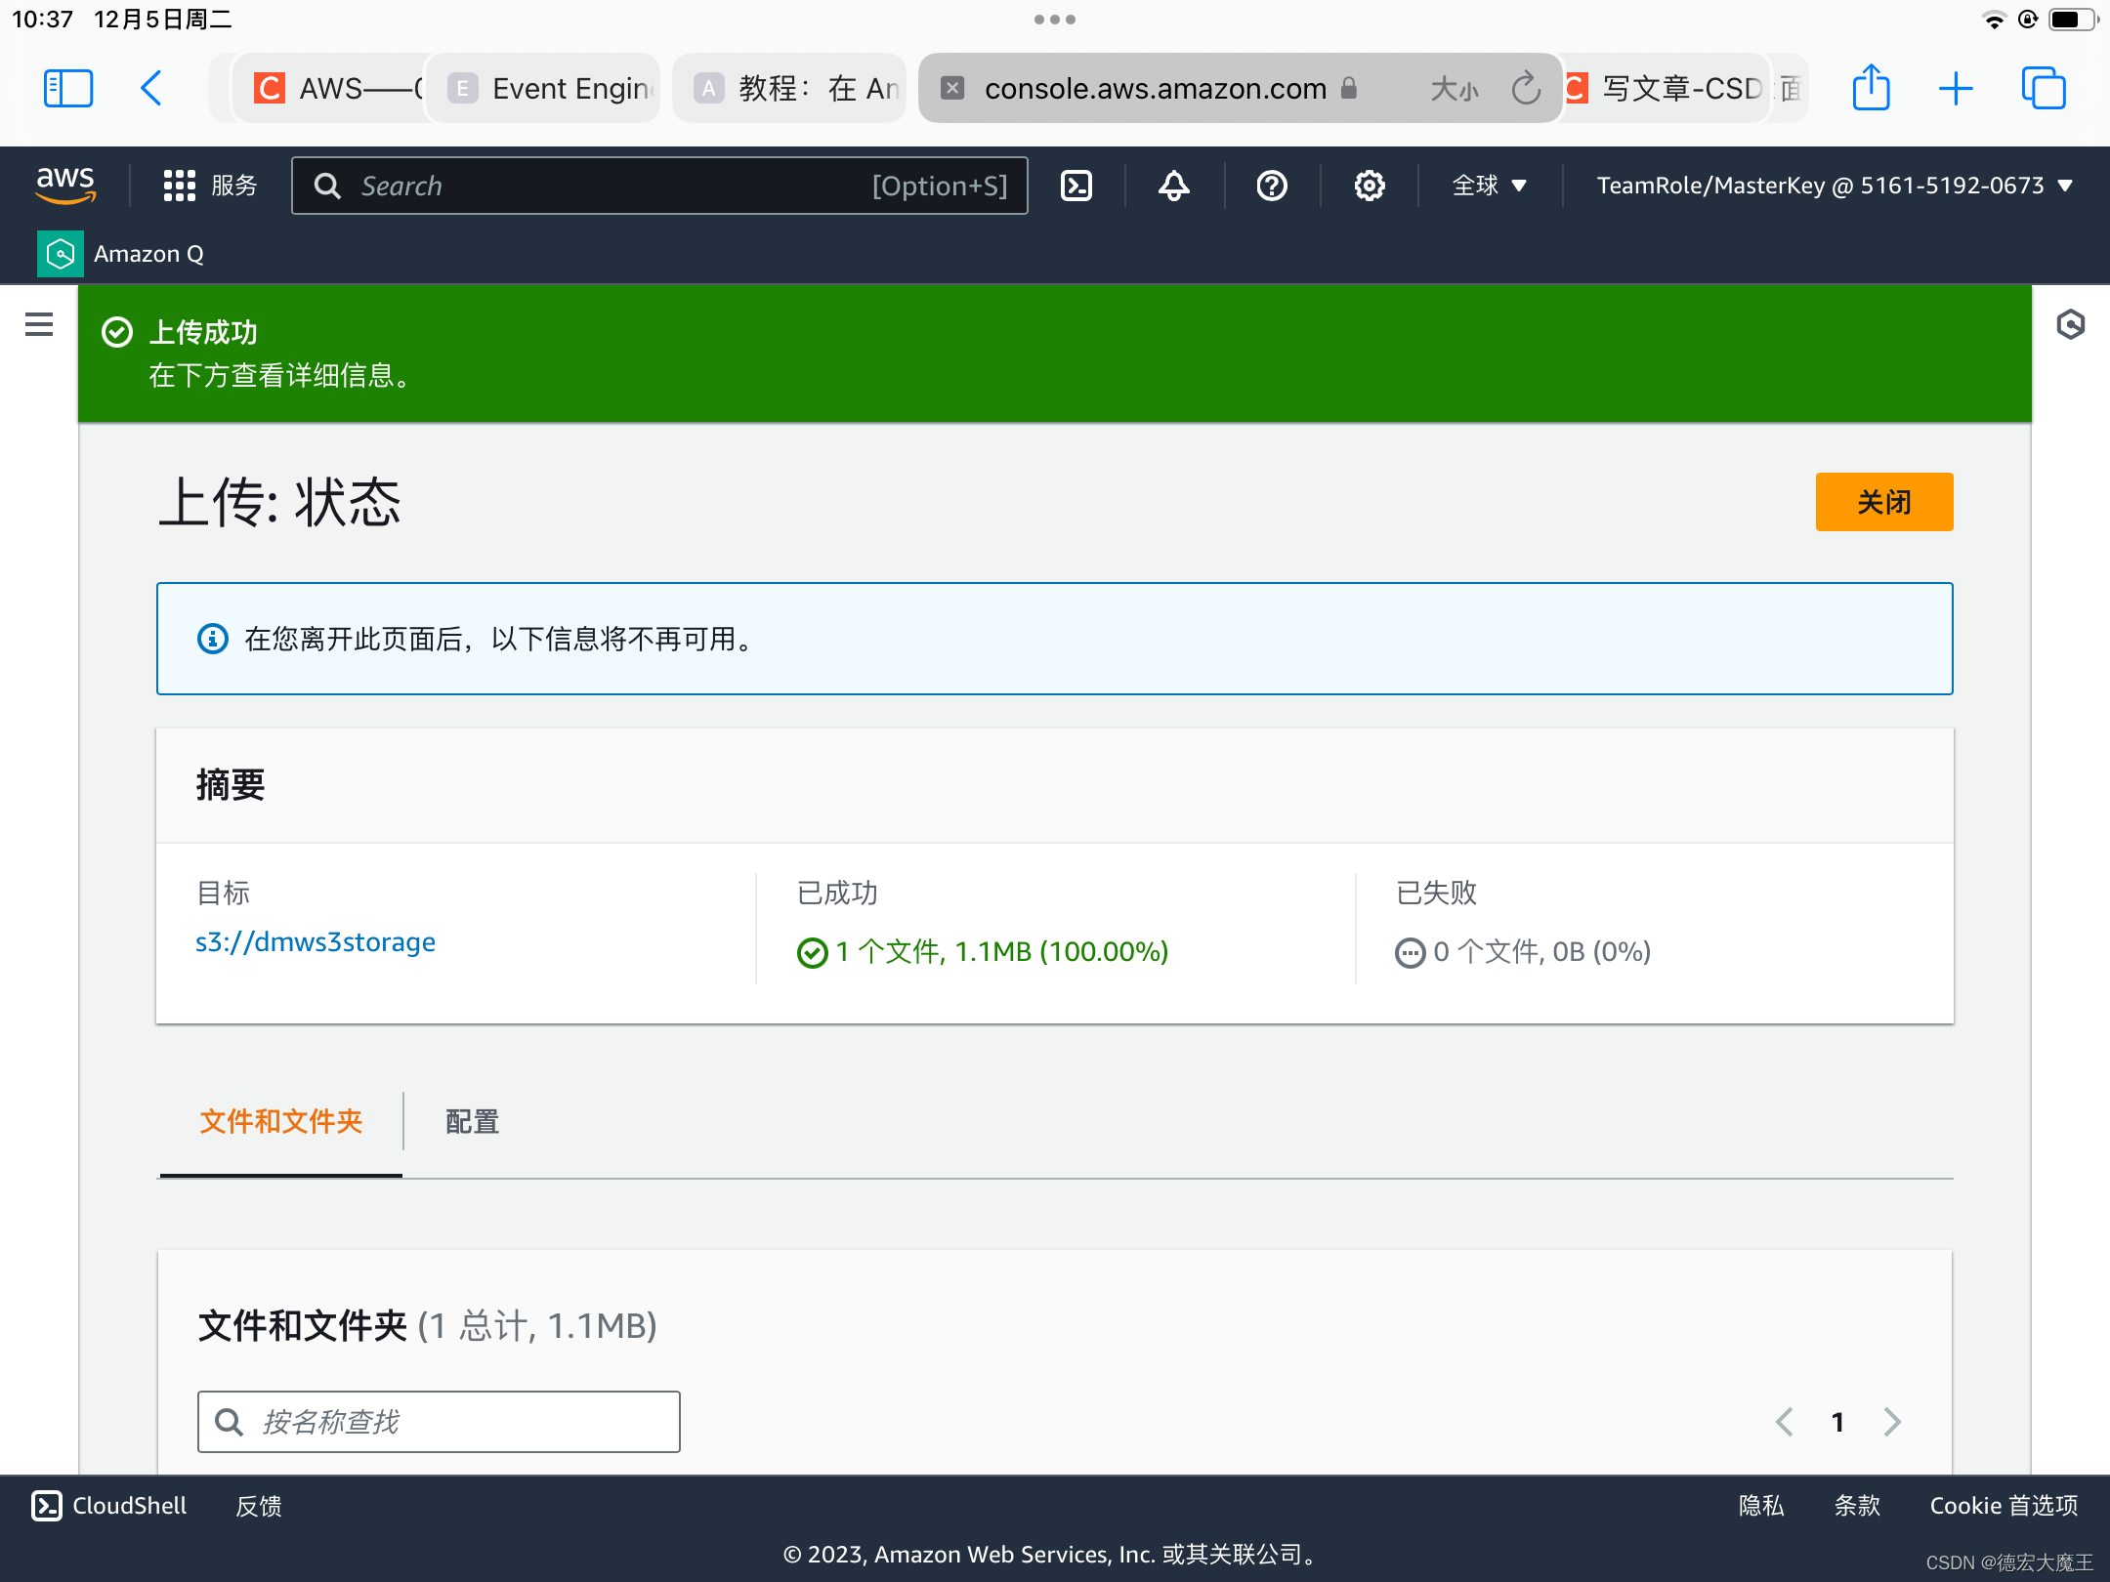Focus the 按名称查找 search field

coord(439,1422)
